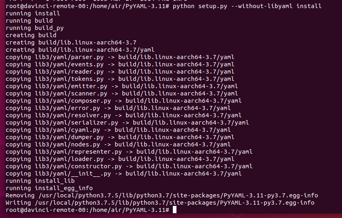This screenshot has height=218, width=342.
Task: Click the line copying lib3/yaml/parser.py
Action: click(x=120, y=57)
